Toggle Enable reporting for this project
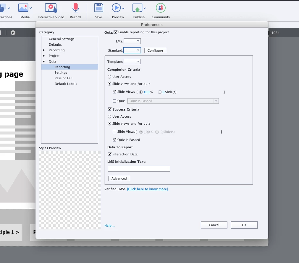Image resolution: width=299 pixels, height=263 pixels. [x=116, y=32]
